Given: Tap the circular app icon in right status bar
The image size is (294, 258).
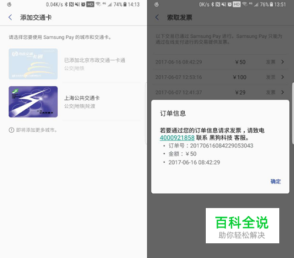Looking at the screenshot, I should coord(156,5).
